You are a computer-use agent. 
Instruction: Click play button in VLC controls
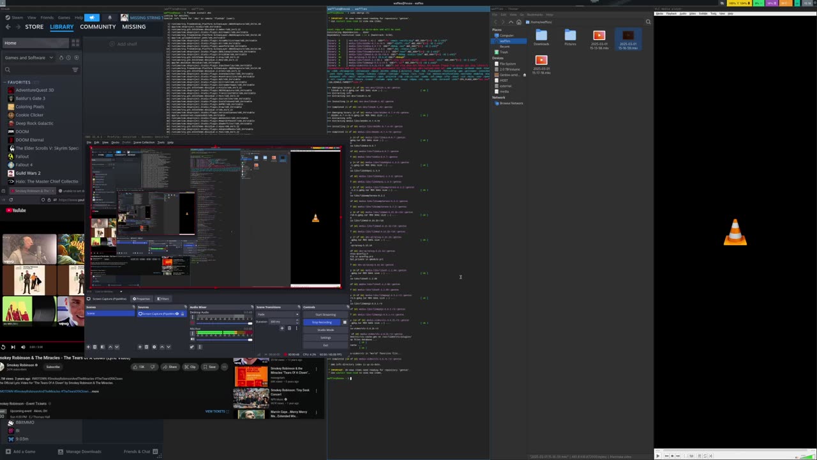pos(658,456)
